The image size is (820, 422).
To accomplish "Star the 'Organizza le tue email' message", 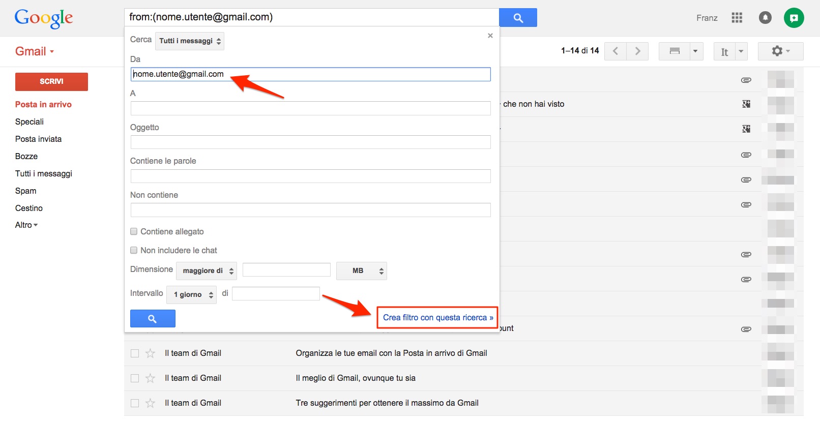I will click(x=150, y=353).
